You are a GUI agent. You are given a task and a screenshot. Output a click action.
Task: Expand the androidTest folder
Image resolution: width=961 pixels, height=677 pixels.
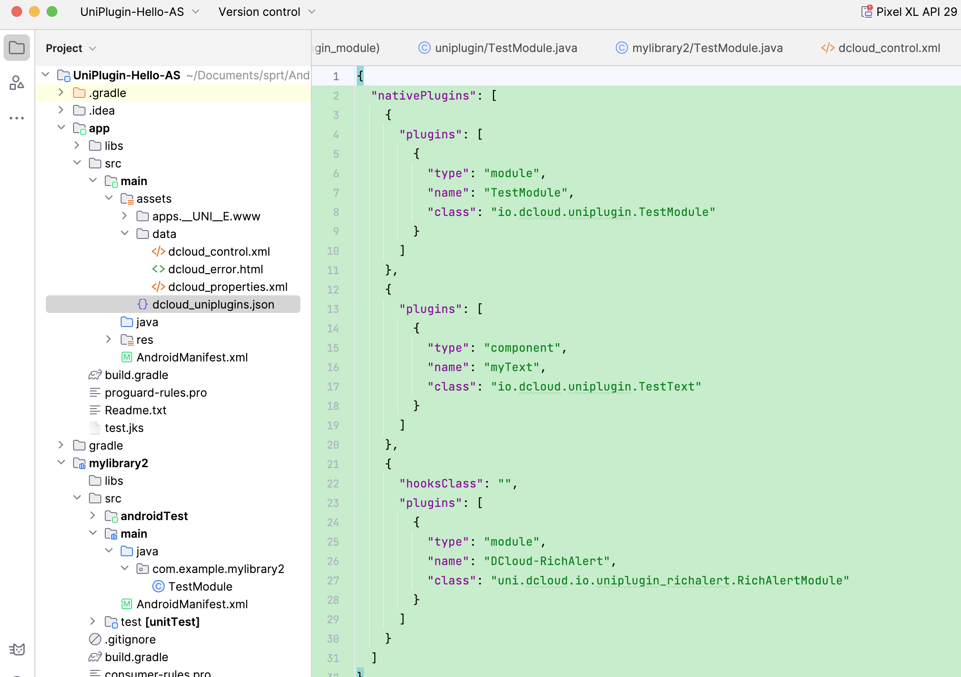click(x=93, y=516)
